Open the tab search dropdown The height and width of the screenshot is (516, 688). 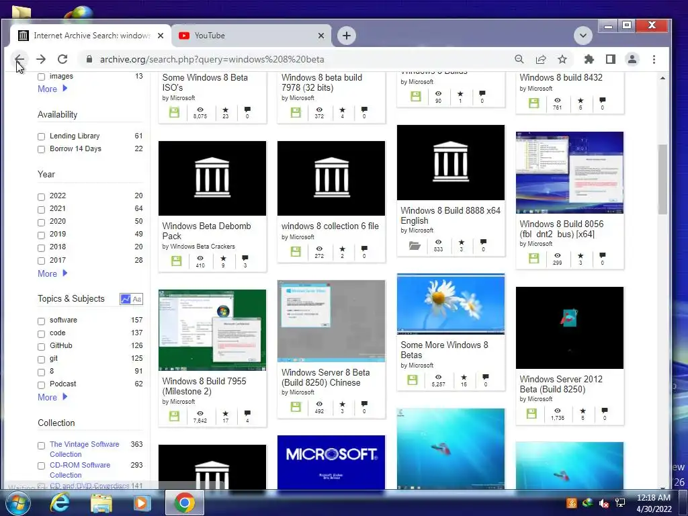(x=583, y=36)
